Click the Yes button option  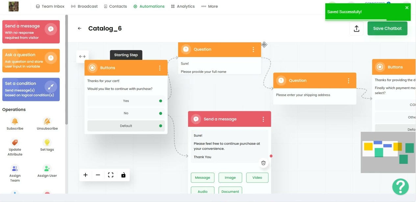coord(126,101)
